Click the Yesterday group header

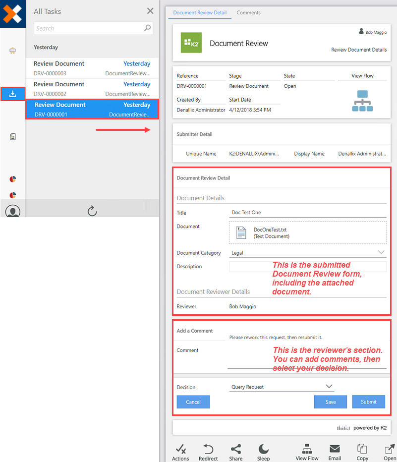tap(46, 47)
